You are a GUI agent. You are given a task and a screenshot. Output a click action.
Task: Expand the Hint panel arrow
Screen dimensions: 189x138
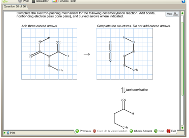[x=5, y=133]
